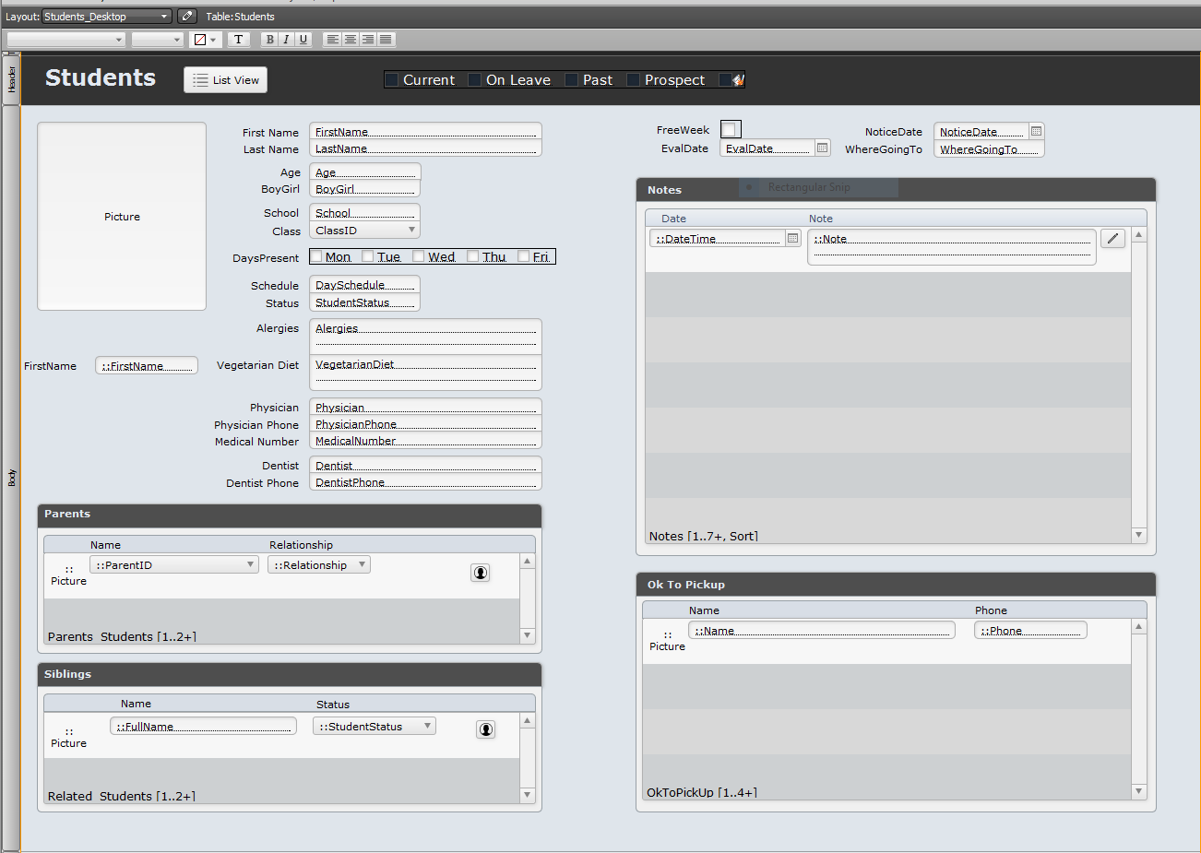Click the pencil edit layout icon

tap(187, 16)
